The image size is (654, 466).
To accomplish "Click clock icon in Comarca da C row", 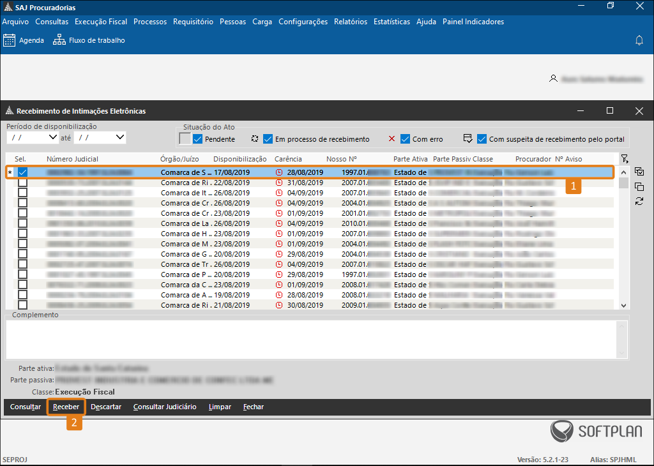I will [279, 285].
